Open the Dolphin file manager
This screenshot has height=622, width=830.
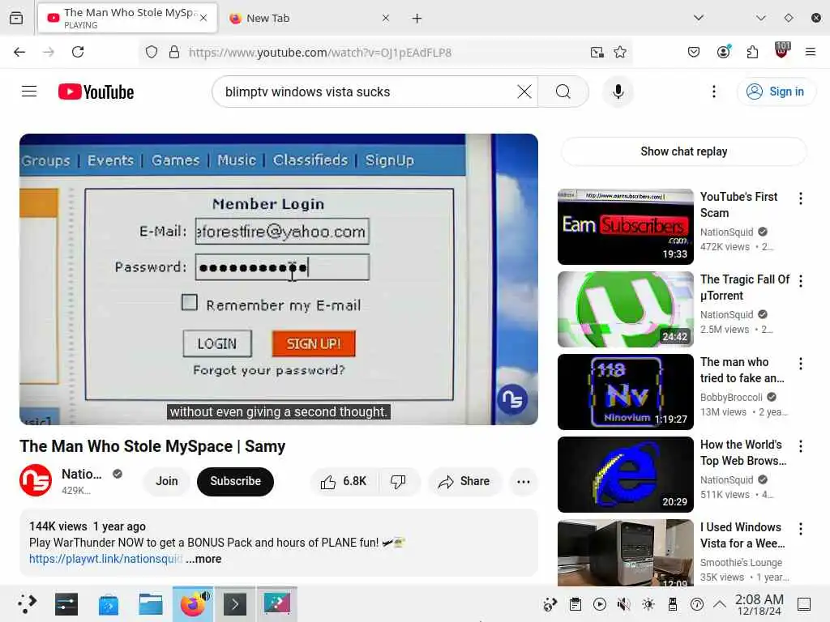tap(151, 603)
